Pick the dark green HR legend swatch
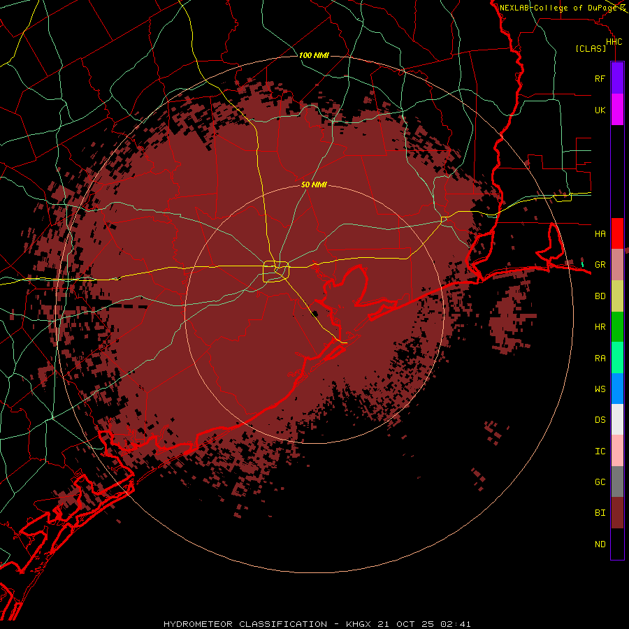This screenshot has width=629, height=629. click(617, 327)
